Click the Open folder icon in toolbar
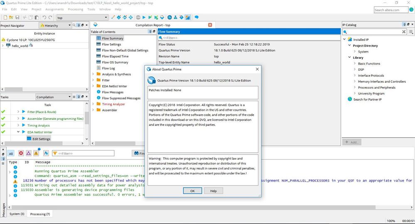Image resolution: width=415 pixels, height=224 pixels. [11, 17]
